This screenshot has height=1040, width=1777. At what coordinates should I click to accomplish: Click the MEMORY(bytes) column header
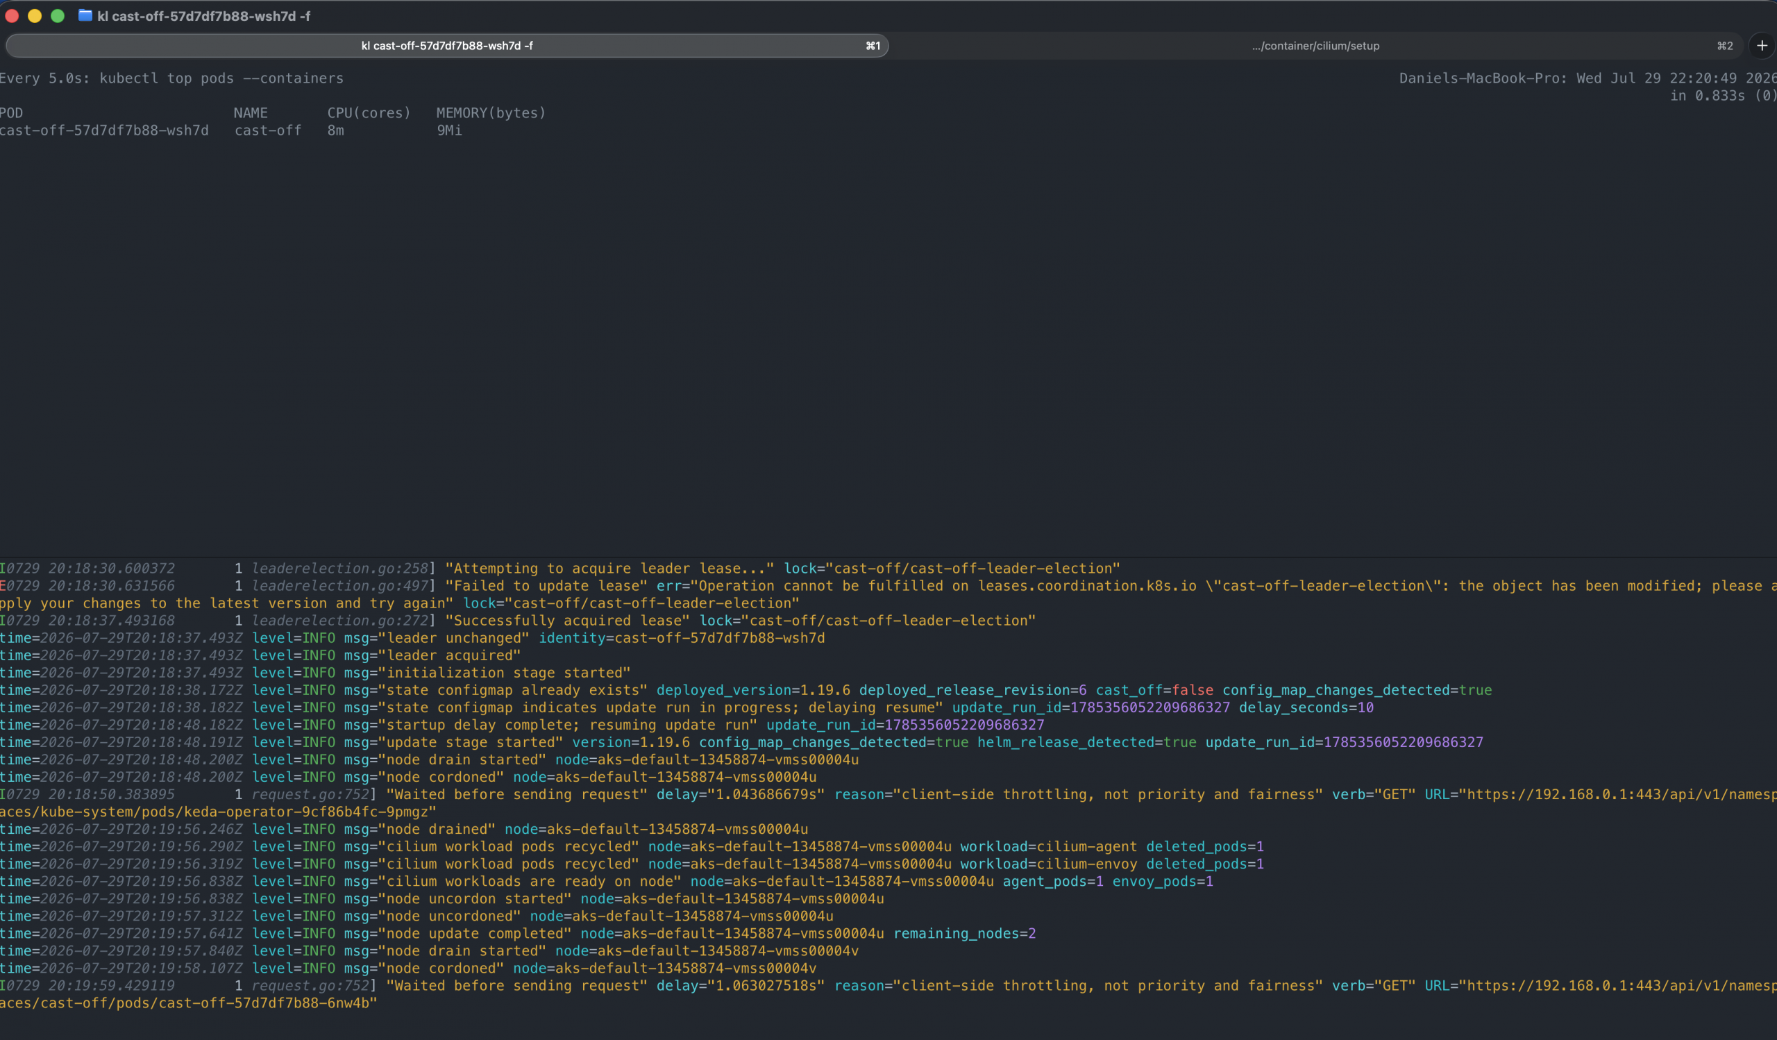click(491, 112)
